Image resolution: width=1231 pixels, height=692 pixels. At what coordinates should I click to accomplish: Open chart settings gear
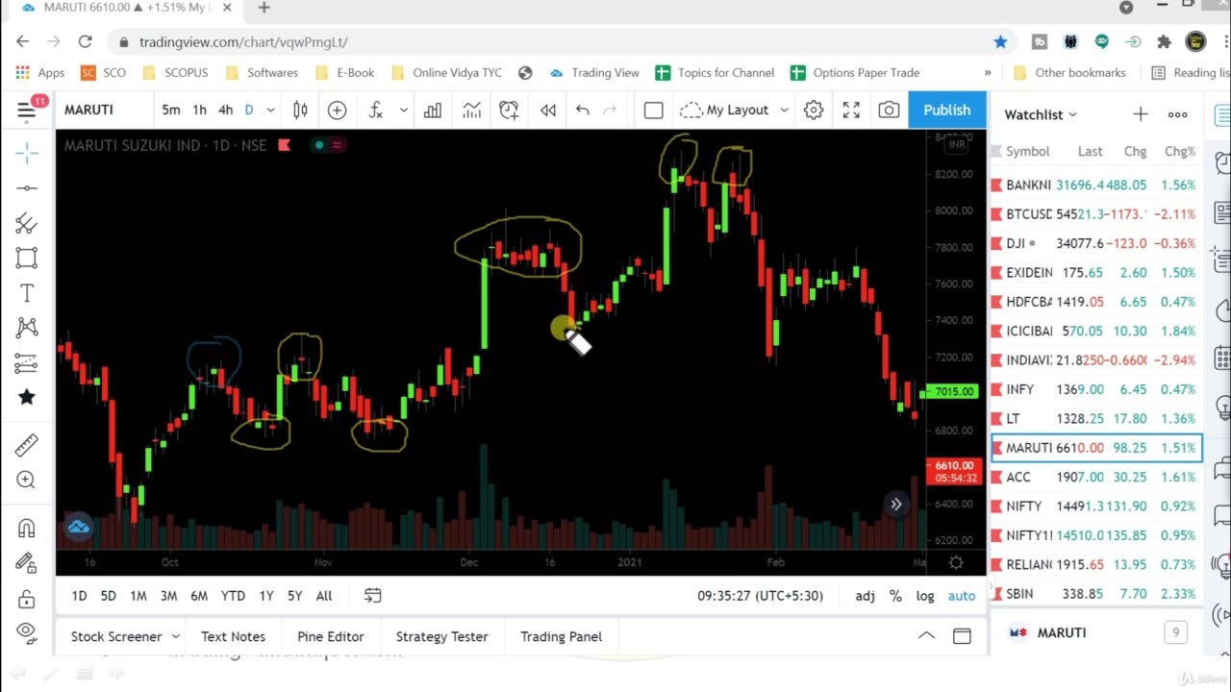(x=814, y=110)
